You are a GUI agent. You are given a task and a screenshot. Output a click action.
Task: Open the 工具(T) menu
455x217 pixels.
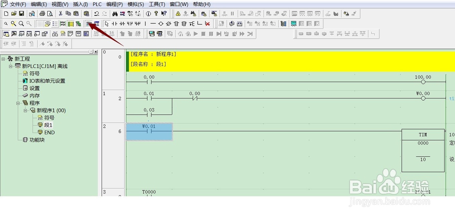[157, 5]
